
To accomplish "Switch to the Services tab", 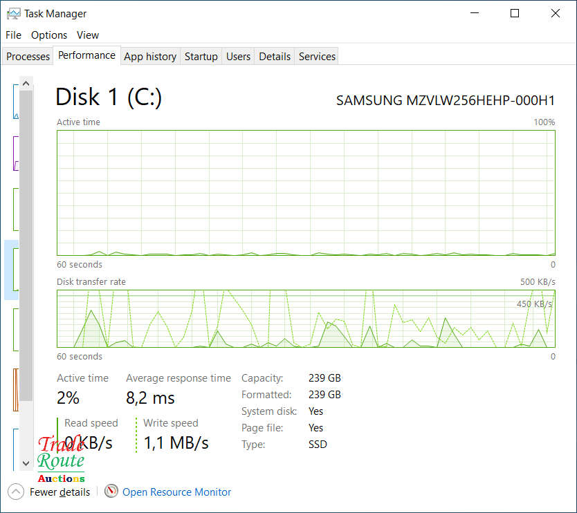I will [317, 57].
